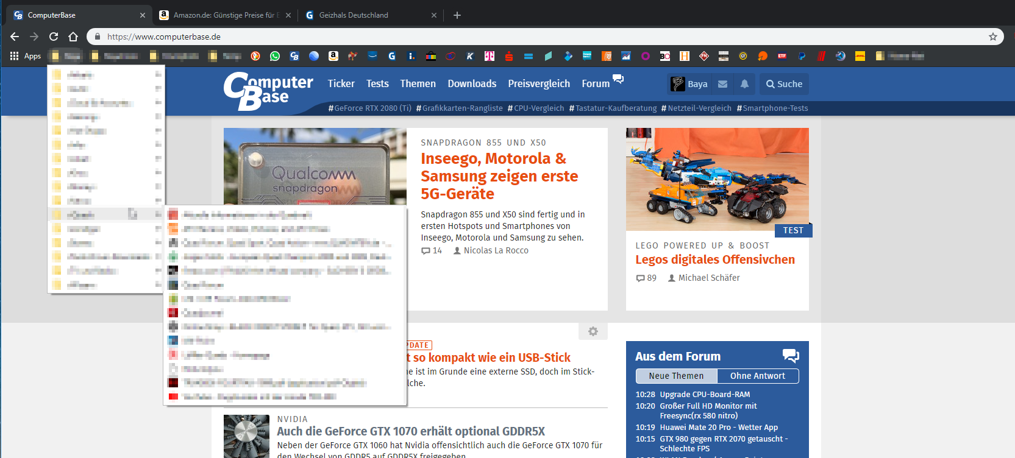Open ComputerBase messages envelope icon
This screenshot has height=458, width=1015.
pos(723,84)
